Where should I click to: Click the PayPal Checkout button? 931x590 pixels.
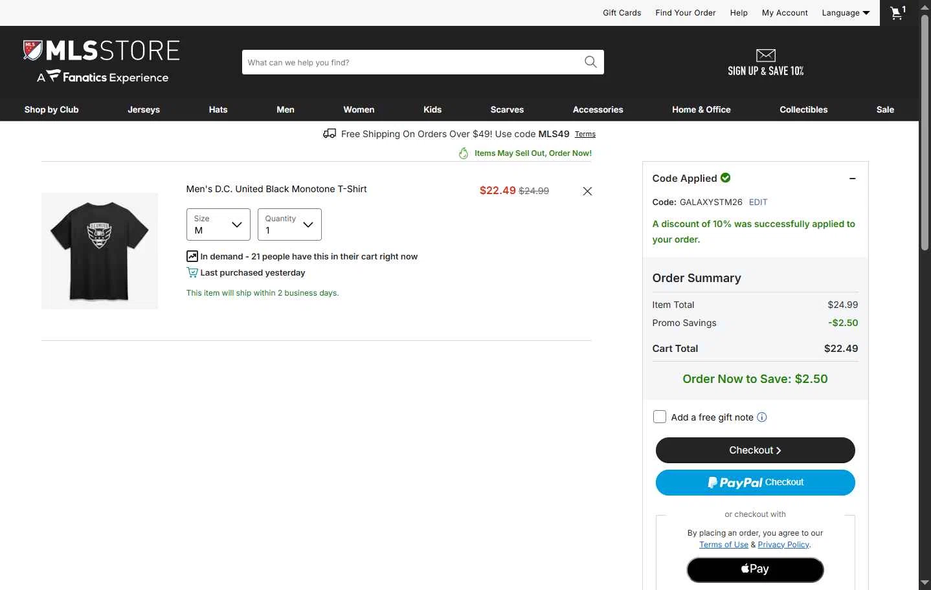pos(755,483)
